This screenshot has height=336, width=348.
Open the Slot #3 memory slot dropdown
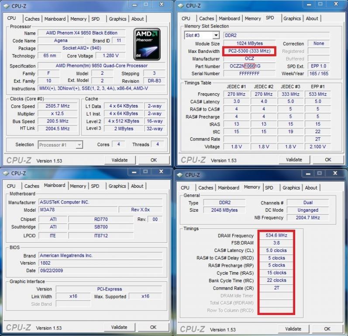tap(216, 35)
